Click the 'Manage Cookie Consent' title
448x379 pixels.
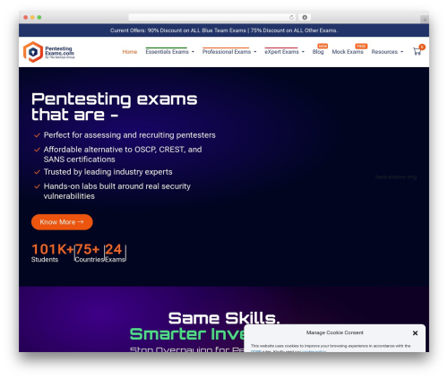pos(334,332)
